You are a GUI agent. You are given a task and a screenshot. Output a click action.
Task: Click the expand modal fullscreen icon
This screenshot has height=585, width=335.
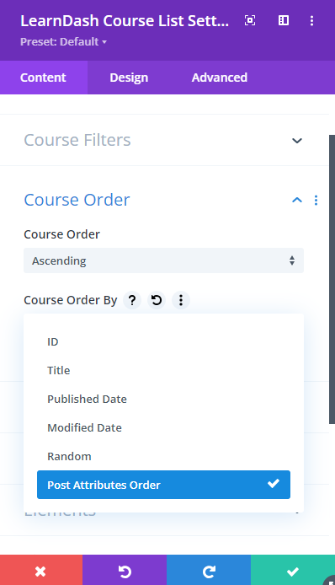coord(250,20)
